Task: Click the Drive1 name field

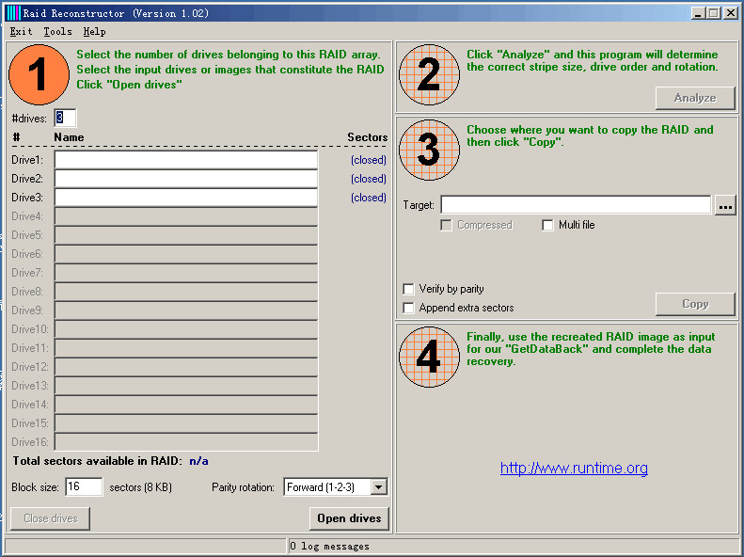Action: click(186, 159)
